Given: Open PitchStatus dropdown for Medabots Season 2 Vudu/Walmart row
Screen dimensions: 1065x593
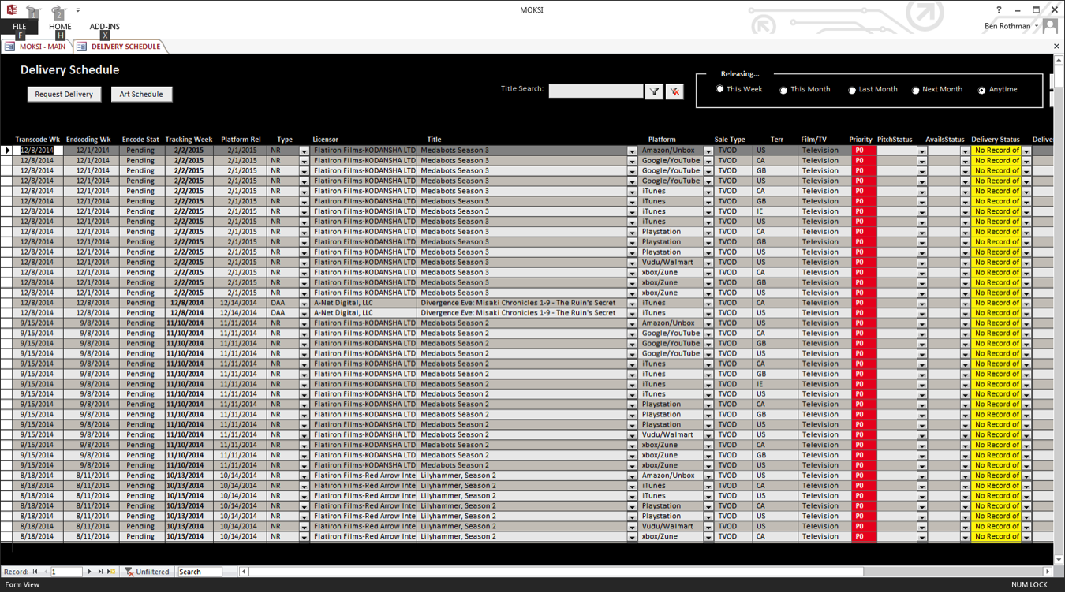Looking at the screenshot, I should coord(921,435).
